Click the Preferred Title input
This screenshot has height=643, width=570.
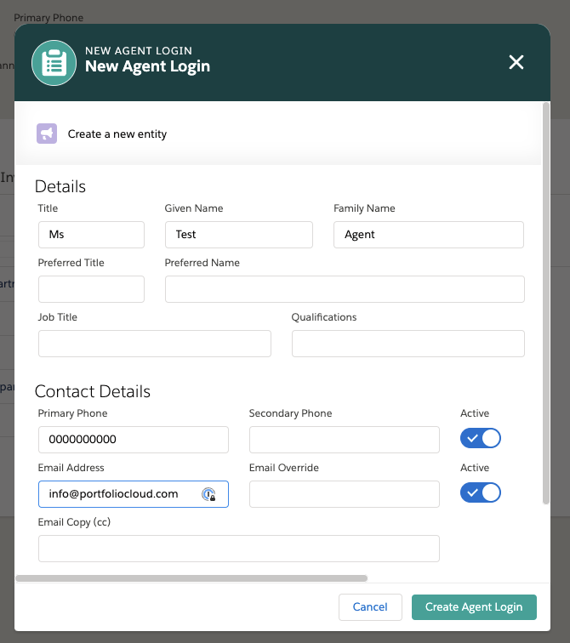[x=91, y=289]
